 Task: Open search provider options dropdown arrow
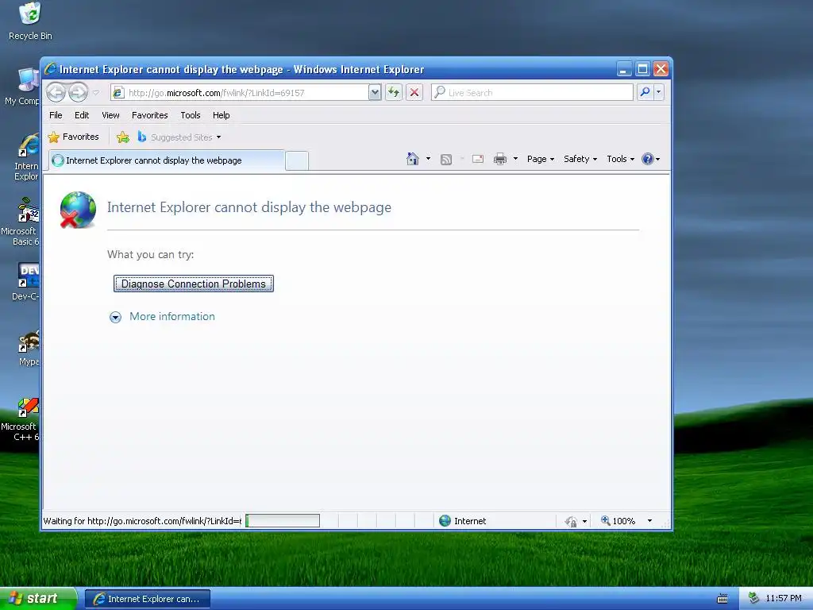658,92
